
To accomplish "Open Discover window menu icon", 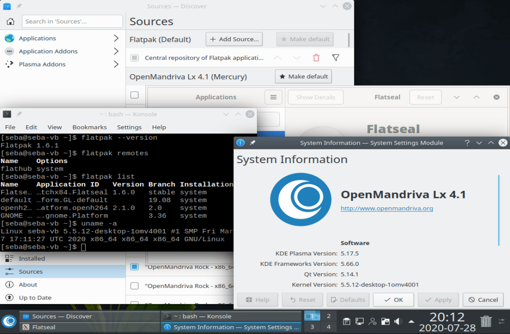I will point(7,6).
